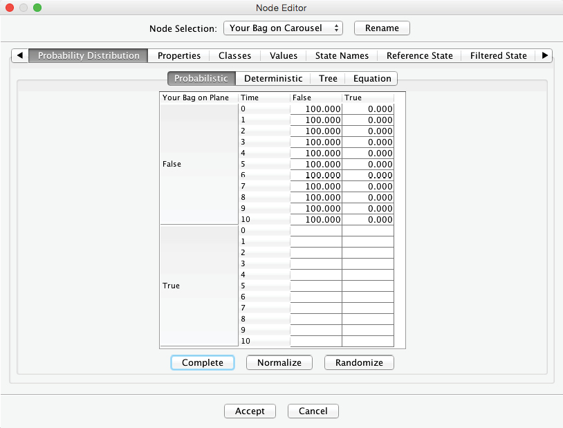Click the Normalize button
Image resolution: width=563 pixels, height=428 pixels.
(x=279, y=362)
